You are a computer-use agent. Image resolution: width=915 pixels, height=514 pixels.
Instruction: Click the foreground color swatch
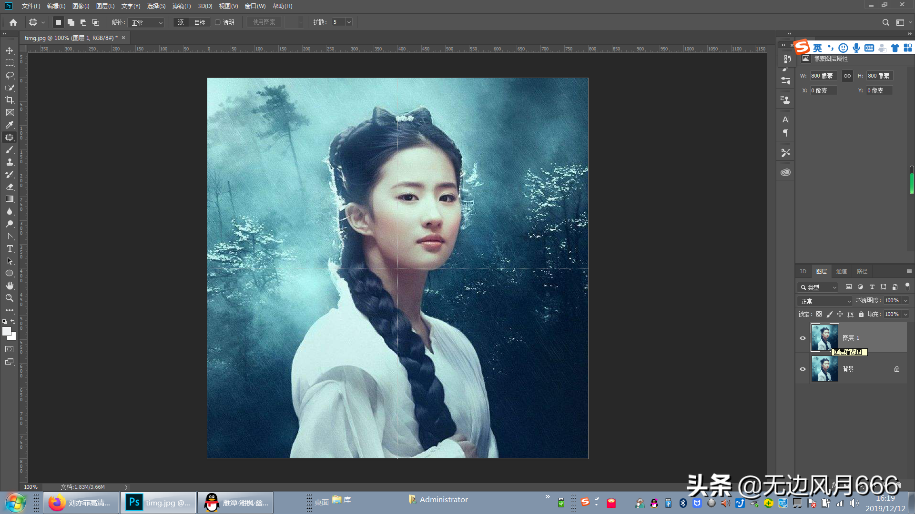[x=6, y=331]
